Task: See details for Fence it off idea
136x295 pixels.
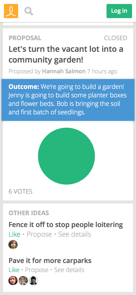Action: point(75,234)
